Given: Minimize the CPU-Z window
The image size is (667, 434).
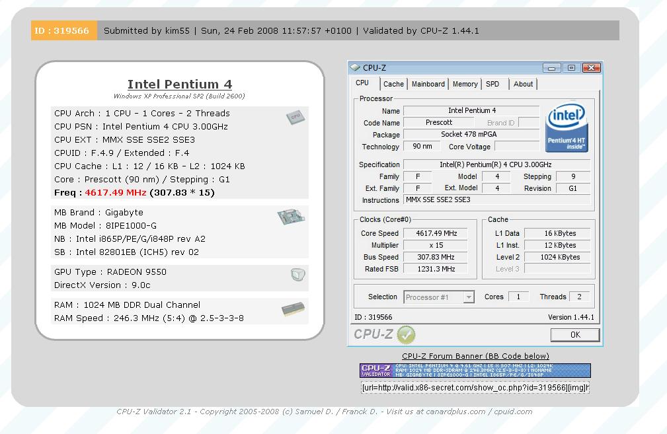Looking at the screenshot, I should (x=551, y=67).
